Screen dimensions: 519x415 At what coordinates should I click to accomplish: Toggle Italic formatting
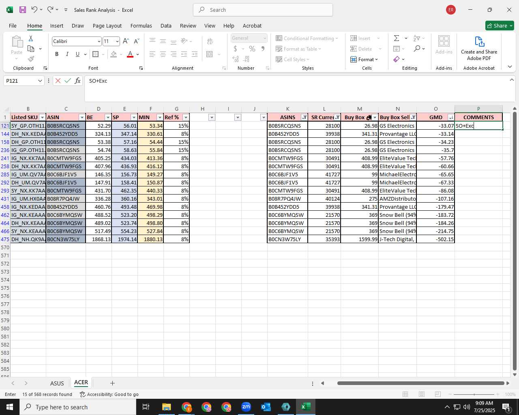pyautogui.click(x=67, y=54)
